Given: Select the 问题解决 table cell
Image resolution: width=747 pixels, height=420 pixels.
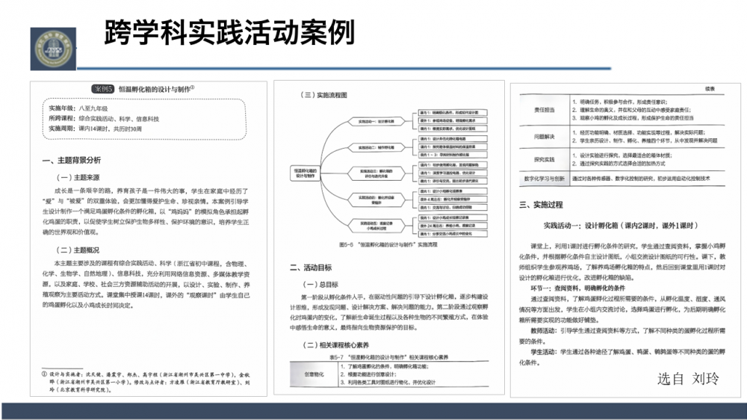Looking at the screenshot, I should [545, 136].
